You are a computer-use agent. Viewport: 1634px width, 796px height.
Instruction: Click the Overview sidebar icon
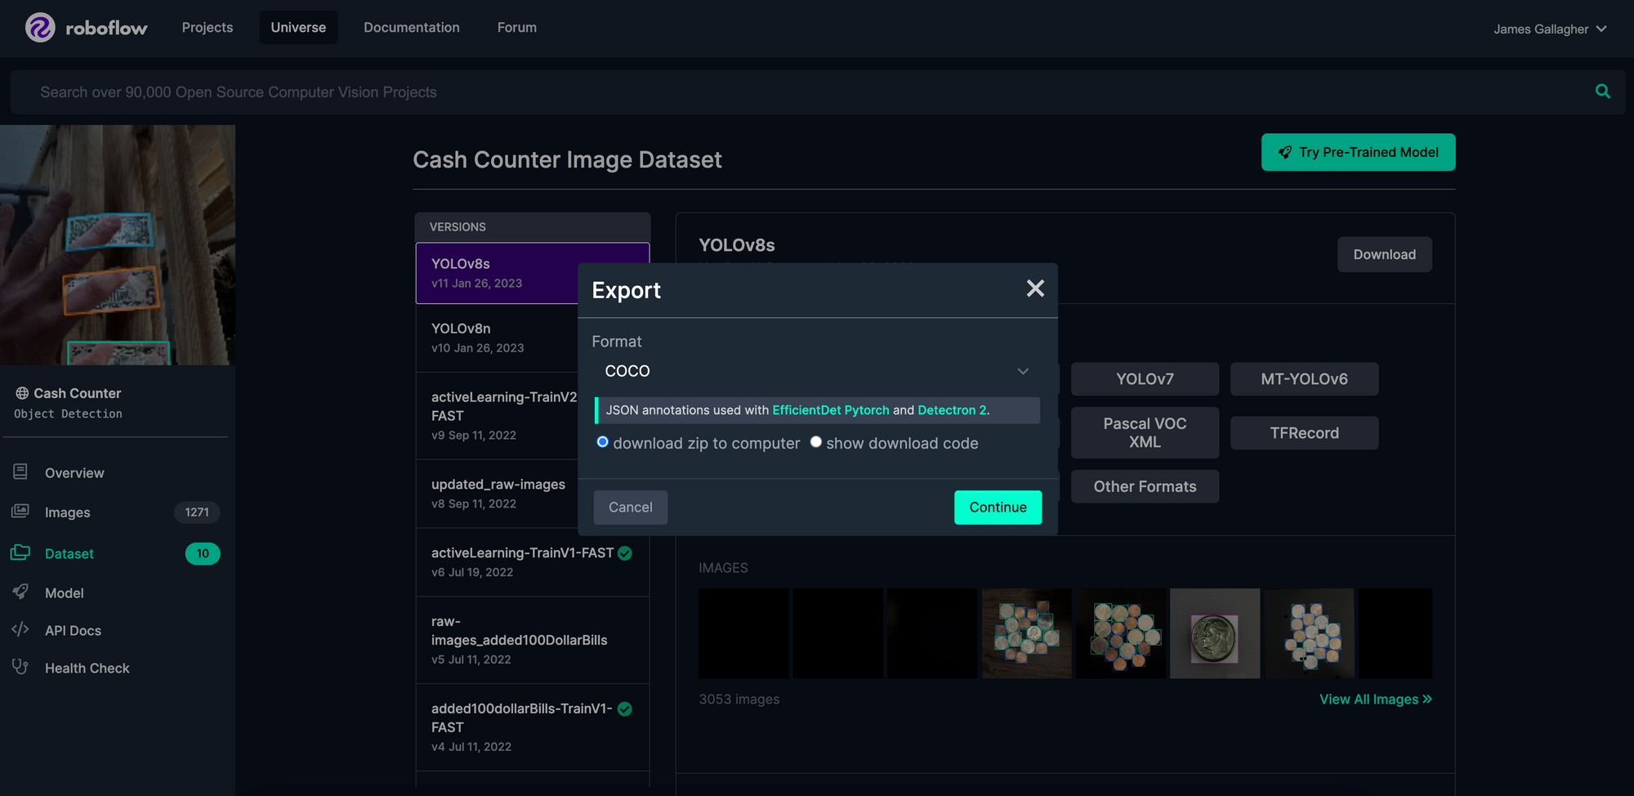pyautogui.click(x=20, y=472)
